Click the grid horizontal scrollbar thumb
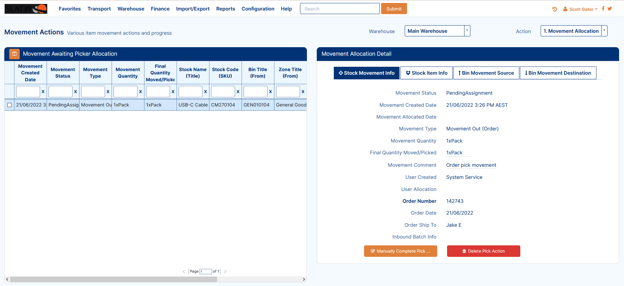The image size is (624, 286). click(x=114, y=279)
